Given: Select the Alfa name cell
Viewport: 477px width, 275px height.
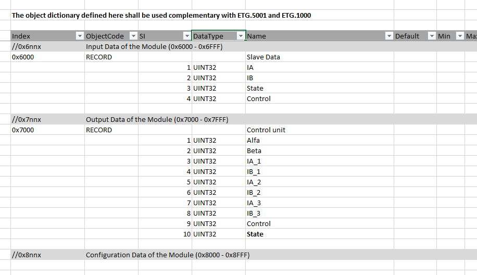Looking at the screenshot, I should (319, 140).
